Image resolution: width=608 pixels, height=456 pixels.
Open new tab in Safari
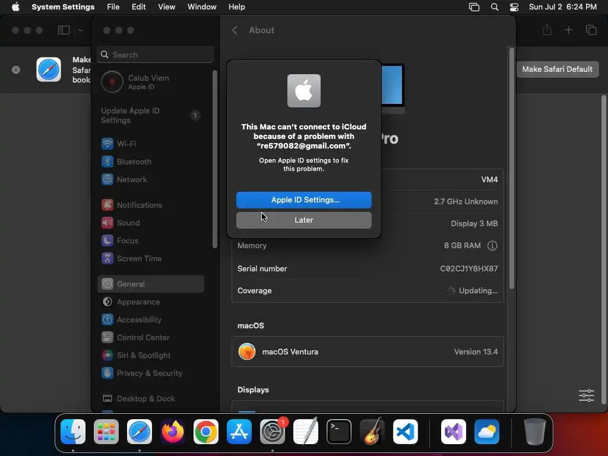[x=568, y=30]
